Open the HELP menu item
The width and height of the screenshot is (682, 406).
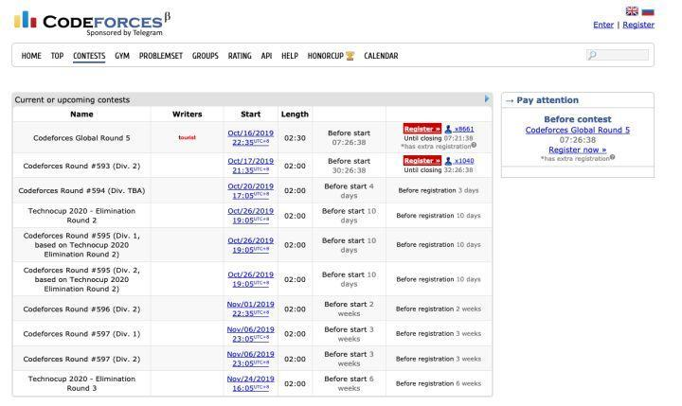pyautogui.click(x=290, y=56)
